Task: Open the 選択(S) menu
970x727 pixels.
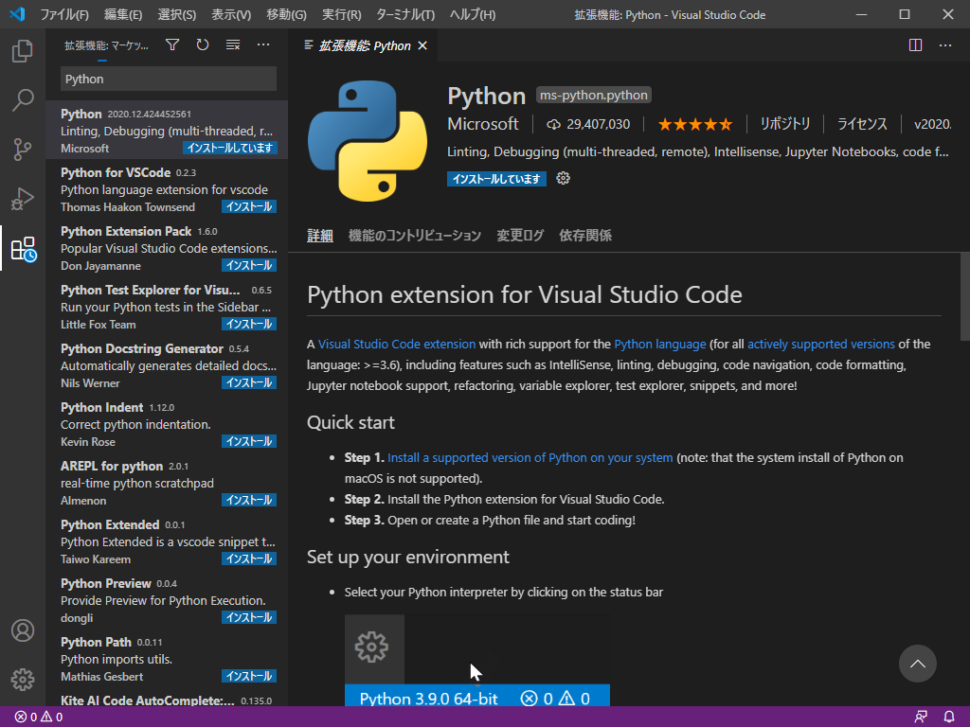Action: 177,14
